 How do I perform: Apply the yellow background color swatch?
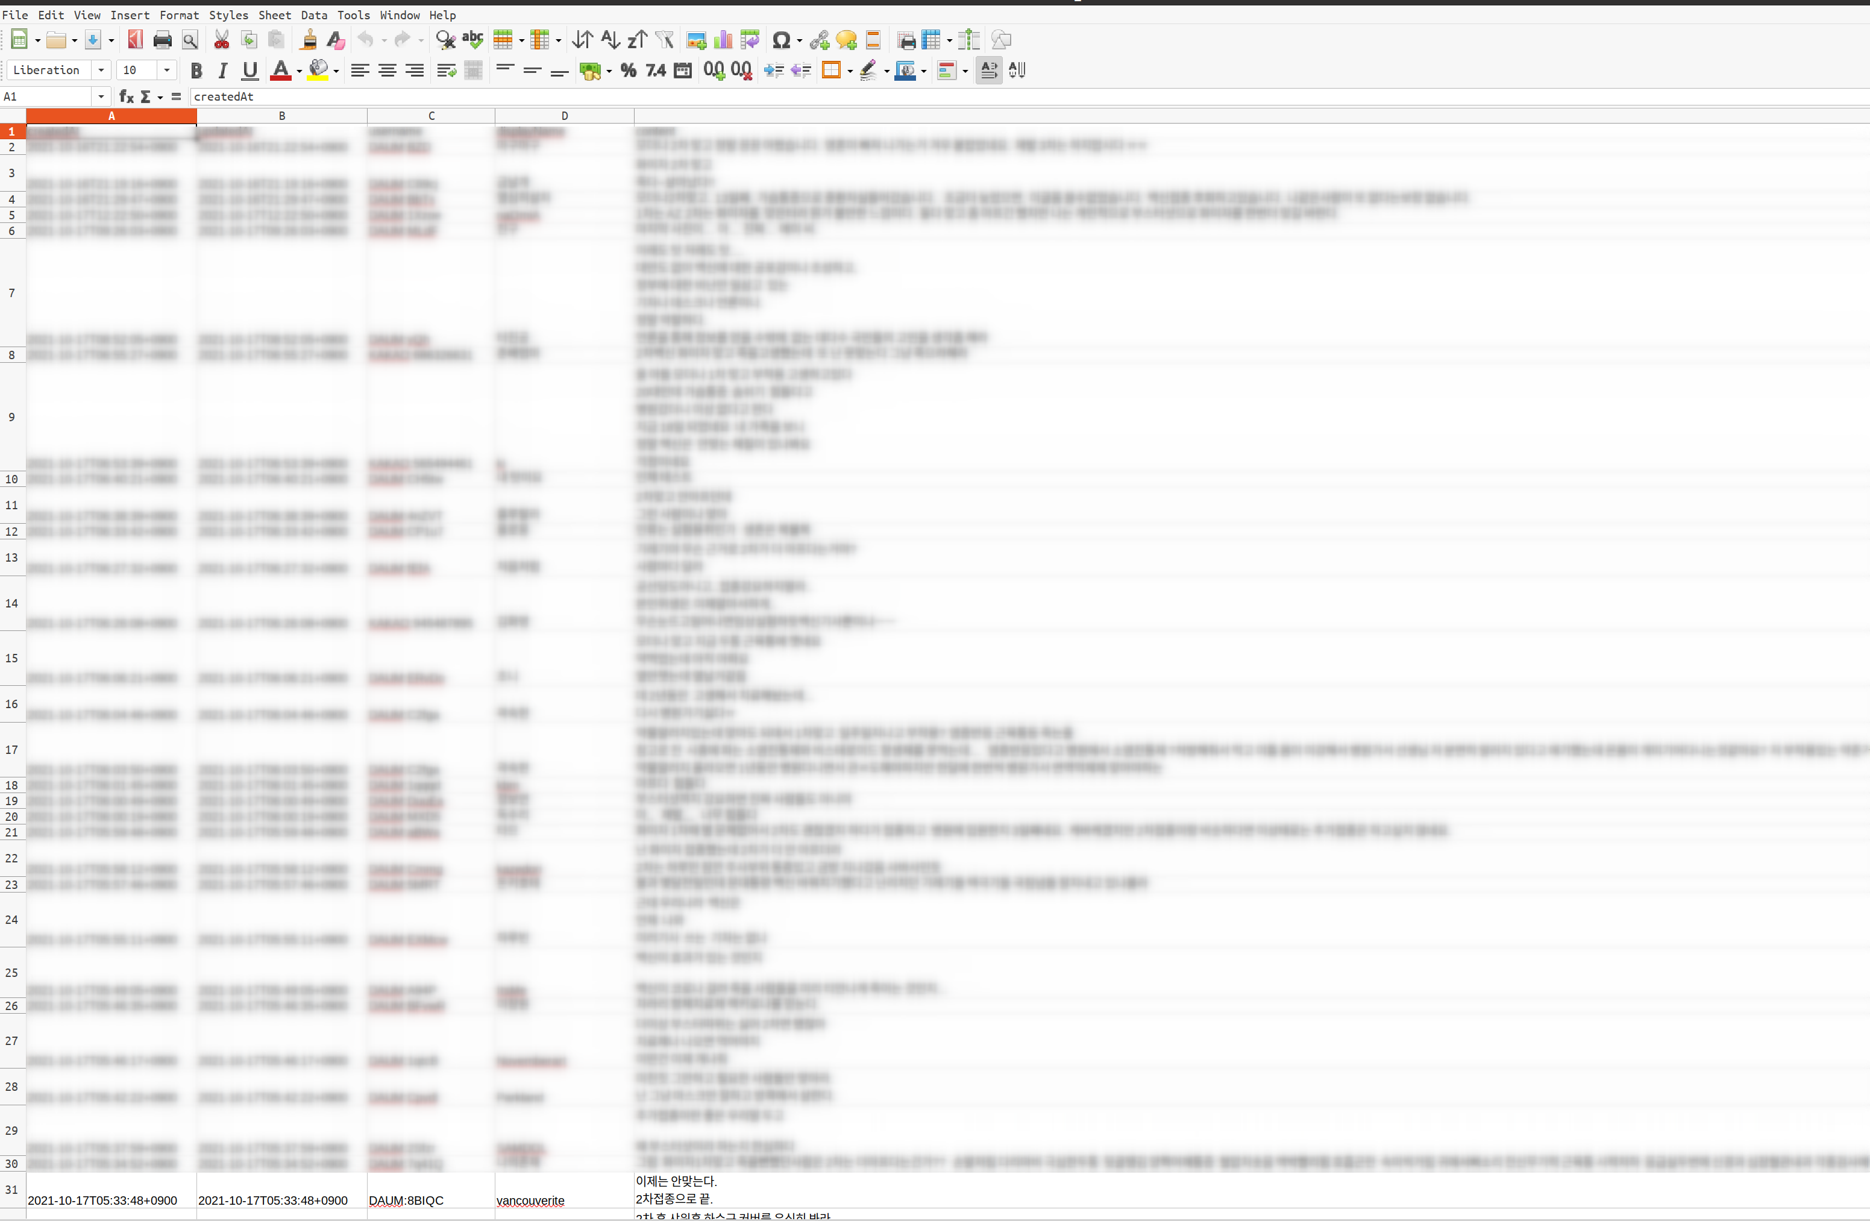pos(318,71)
